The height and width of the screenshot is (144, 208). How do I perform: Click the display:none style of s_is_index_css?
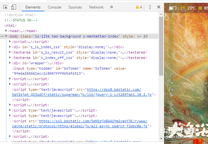(x=93, y=47)
